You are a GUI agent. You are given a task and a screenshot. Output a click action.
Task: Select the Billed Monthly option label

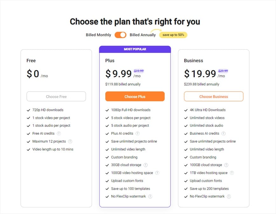point(99,35)
